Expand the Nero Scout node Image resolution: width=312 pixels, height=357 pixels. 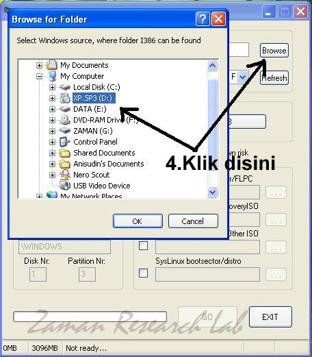pos(52,175)
